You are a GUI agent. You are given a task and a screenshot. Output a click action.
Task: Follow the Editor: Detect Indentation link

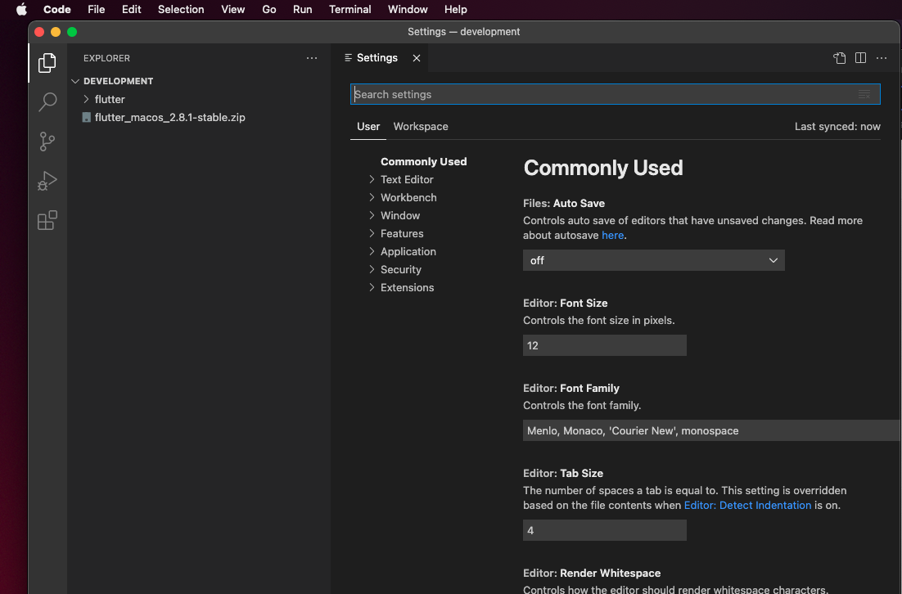point(747,506)
